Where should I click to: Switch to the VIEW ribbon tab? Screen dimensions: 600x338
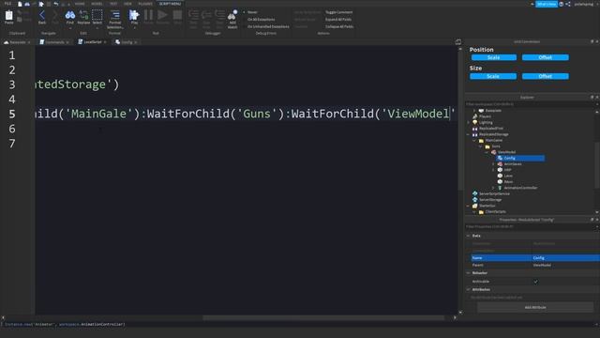[127, 4]
